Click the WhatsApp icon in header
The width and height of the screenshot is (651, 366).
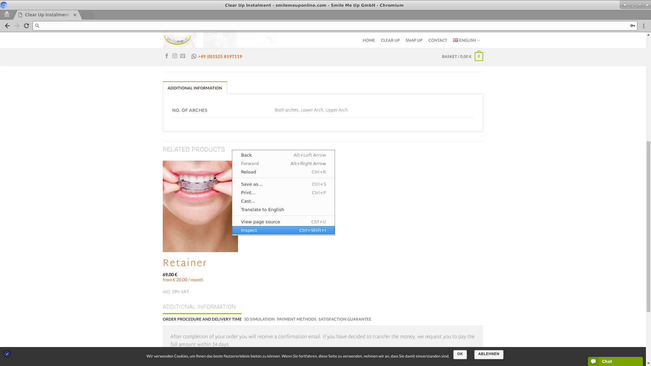[x=194, y=56]
